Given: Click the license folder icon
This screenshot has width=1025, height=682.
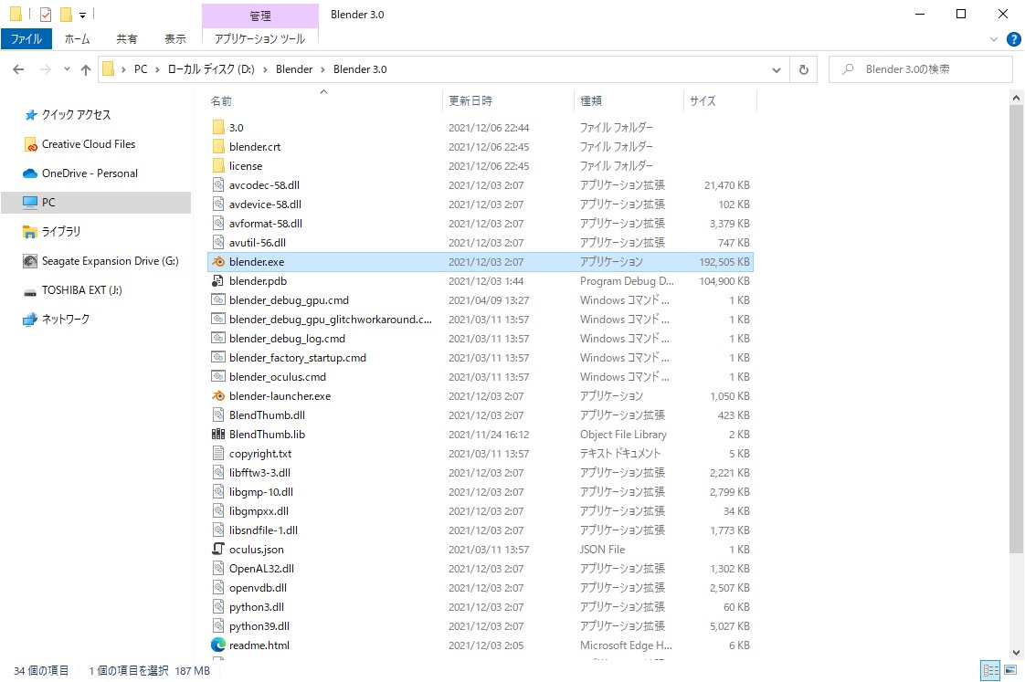Looking at the screenshot, I should pyautogui.click(x=218, y=166).
